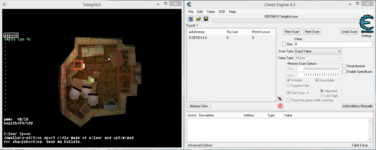Open the Scan Type dropdown
The height and width of the screenshot is (150, 376).
pyautogui.click(x=318, y=51)
